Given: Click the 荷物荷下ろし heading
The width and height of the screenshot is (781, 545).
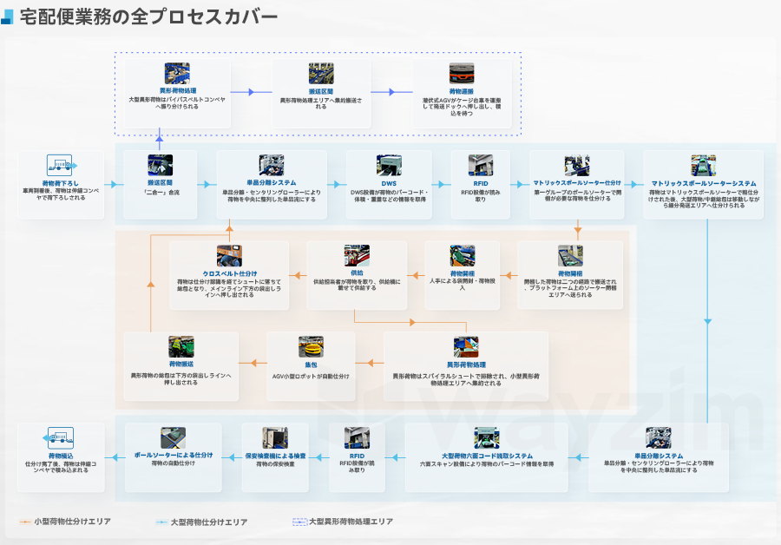Looking at the screenshot, I should [60, 183].
